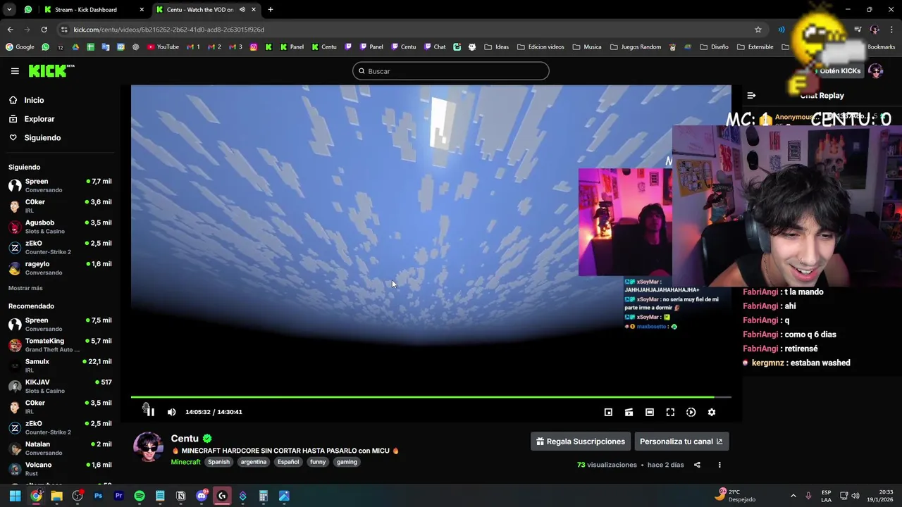Screen dimensions: 902x507
Task: Open the Edicion videos bookmarks folder
Action: click(x=540, y=47)
